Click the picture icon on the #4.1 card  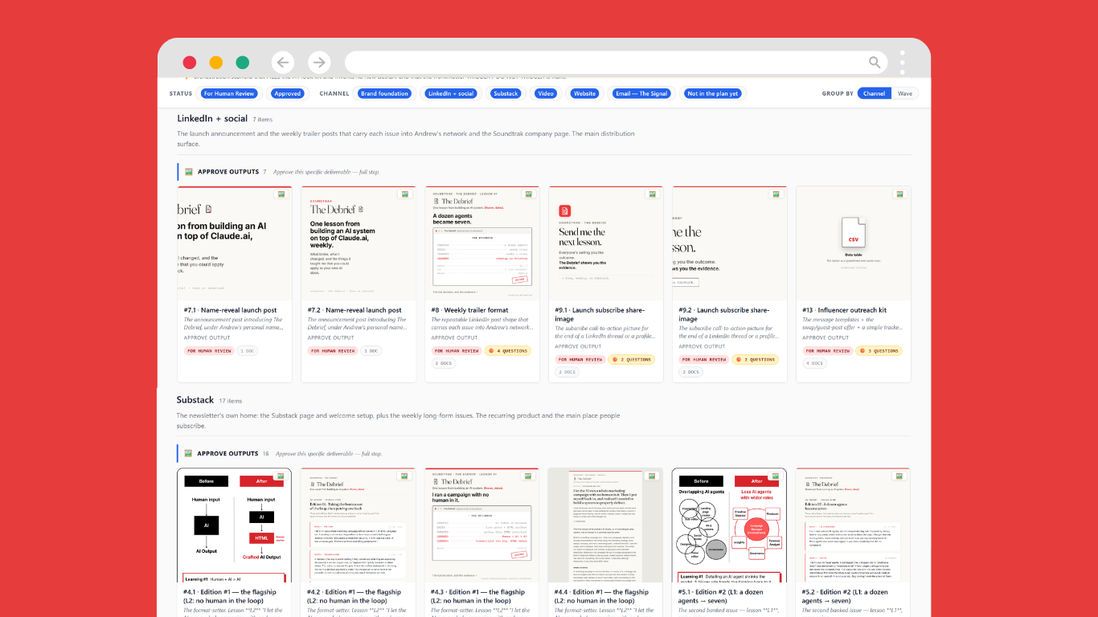(x=281, y=476)
